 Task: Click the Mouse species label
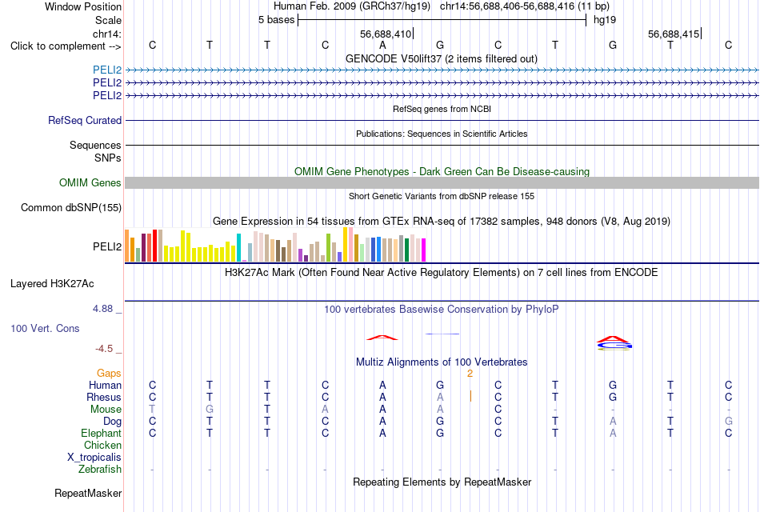106,410
